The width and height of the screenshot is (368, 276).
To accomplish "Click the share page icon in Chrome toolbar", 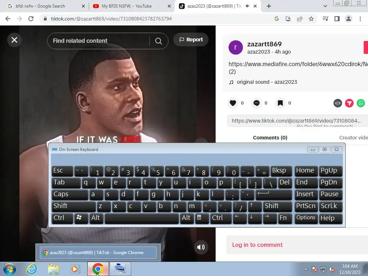I will click(300, 19).
